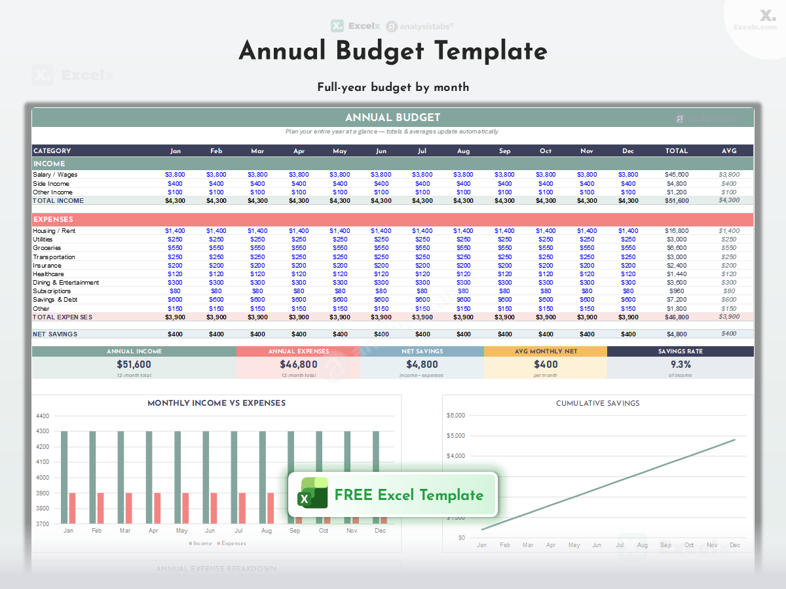Click the Salary / Wages total $45,600
Viewport: 786px width, 589px height.
click(x=677, y=175)
